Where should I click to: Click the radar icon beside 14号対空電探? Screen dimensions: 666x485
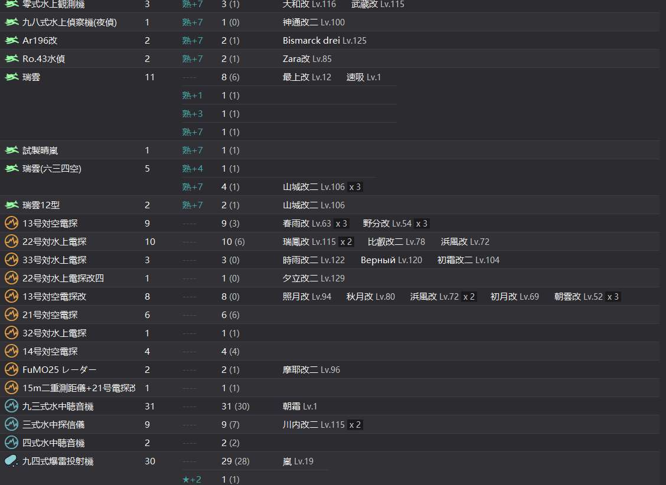pos(11,351)
